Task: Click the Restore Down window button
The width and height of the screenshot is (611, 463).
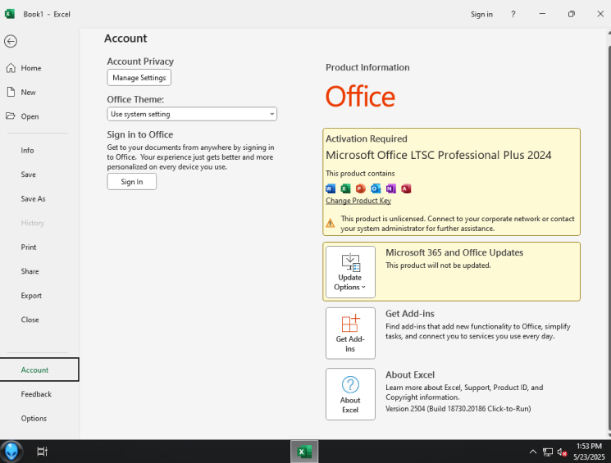Action: tap(572, 14)
